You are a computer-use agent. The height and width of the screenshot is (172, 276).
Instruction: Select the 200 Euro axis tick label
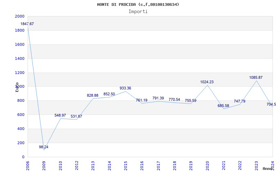pyautogui.click(x=21, y=143)
